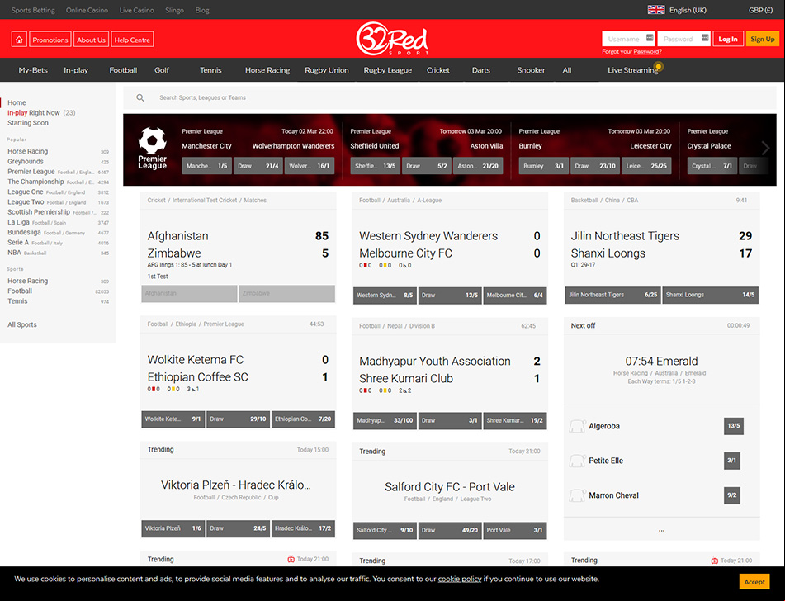Click the Username input field

(x=628, y=39)
